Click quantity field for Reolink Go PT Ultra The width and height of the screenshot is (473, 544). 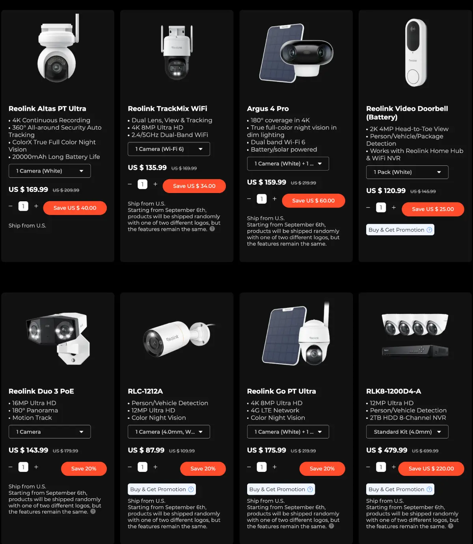coord(262,467)
